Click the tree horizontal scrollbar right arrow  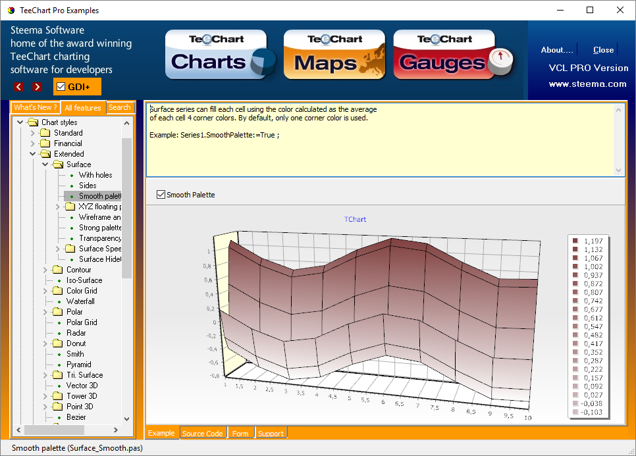pos(116,430)
